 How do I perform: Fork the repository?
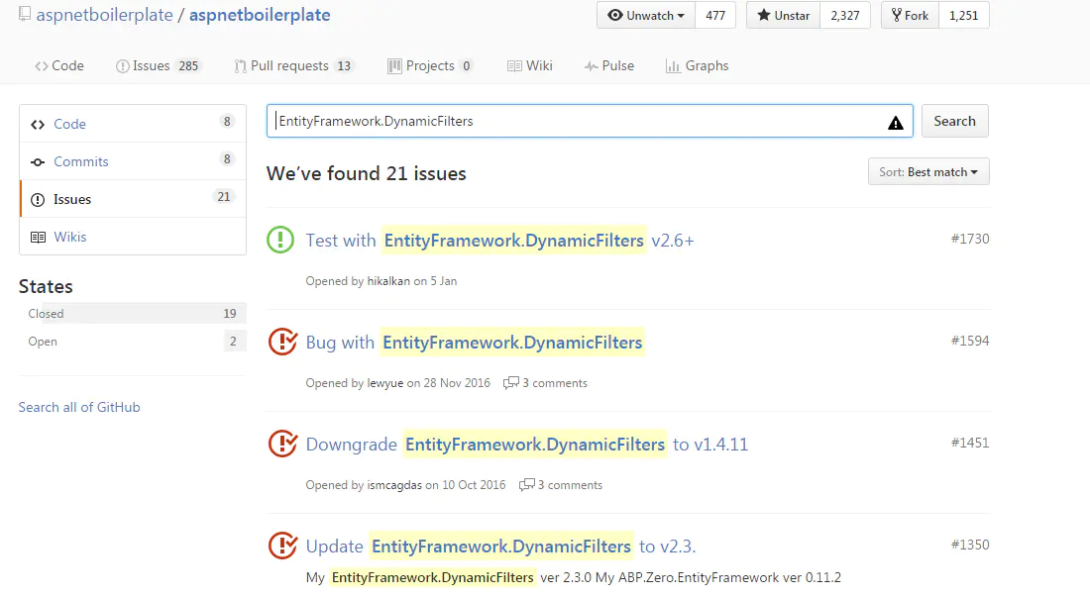pos(910,15)
